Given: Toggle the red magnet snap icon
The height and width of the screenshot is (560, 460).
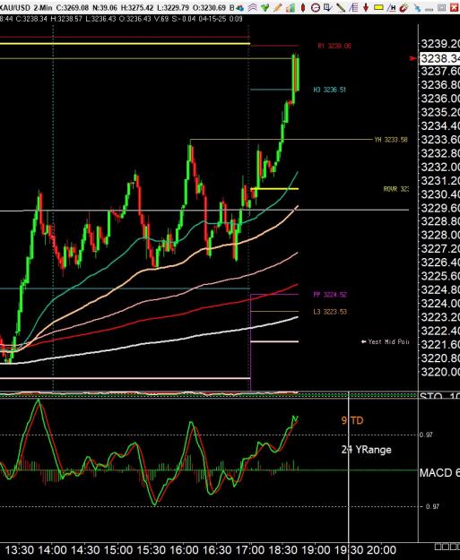Looking at the screenshot, I should [404, 7].
